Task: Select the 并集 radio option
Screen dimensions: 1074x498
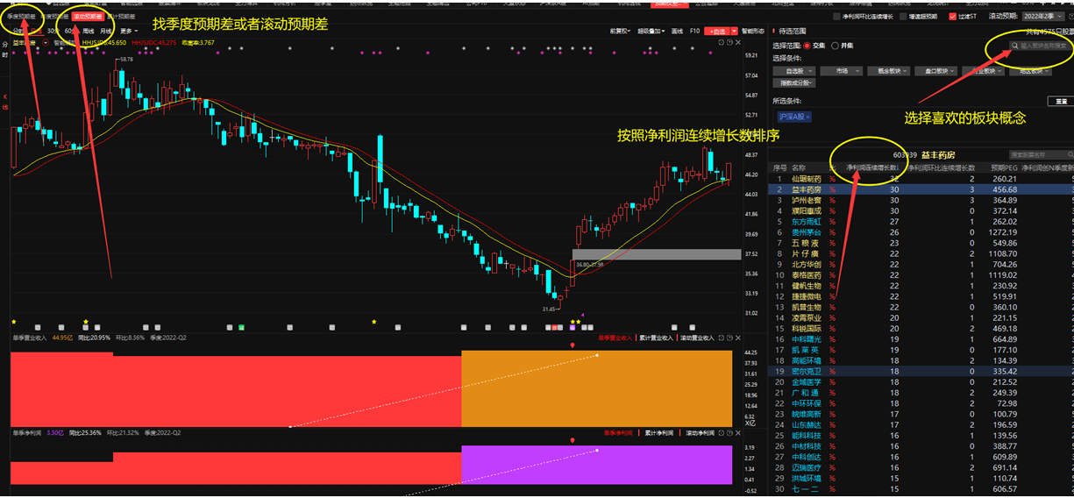Action: coord(833,46)
